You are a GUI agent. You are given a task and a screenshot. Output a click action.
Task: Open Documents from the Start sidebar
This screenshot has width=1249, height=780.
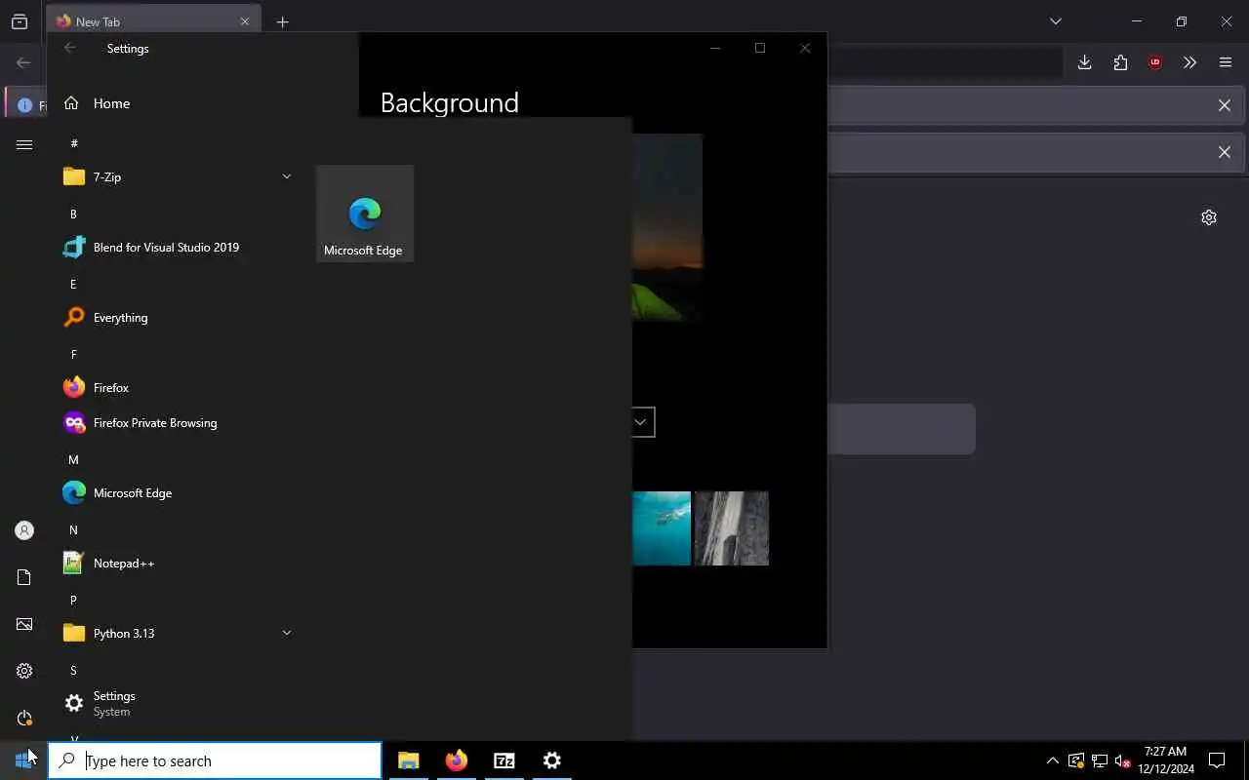tap(24, 577)
